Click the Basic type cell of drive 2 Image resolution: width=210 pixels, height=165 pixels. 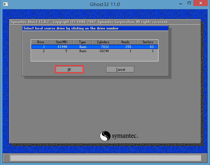coord(83,51)
